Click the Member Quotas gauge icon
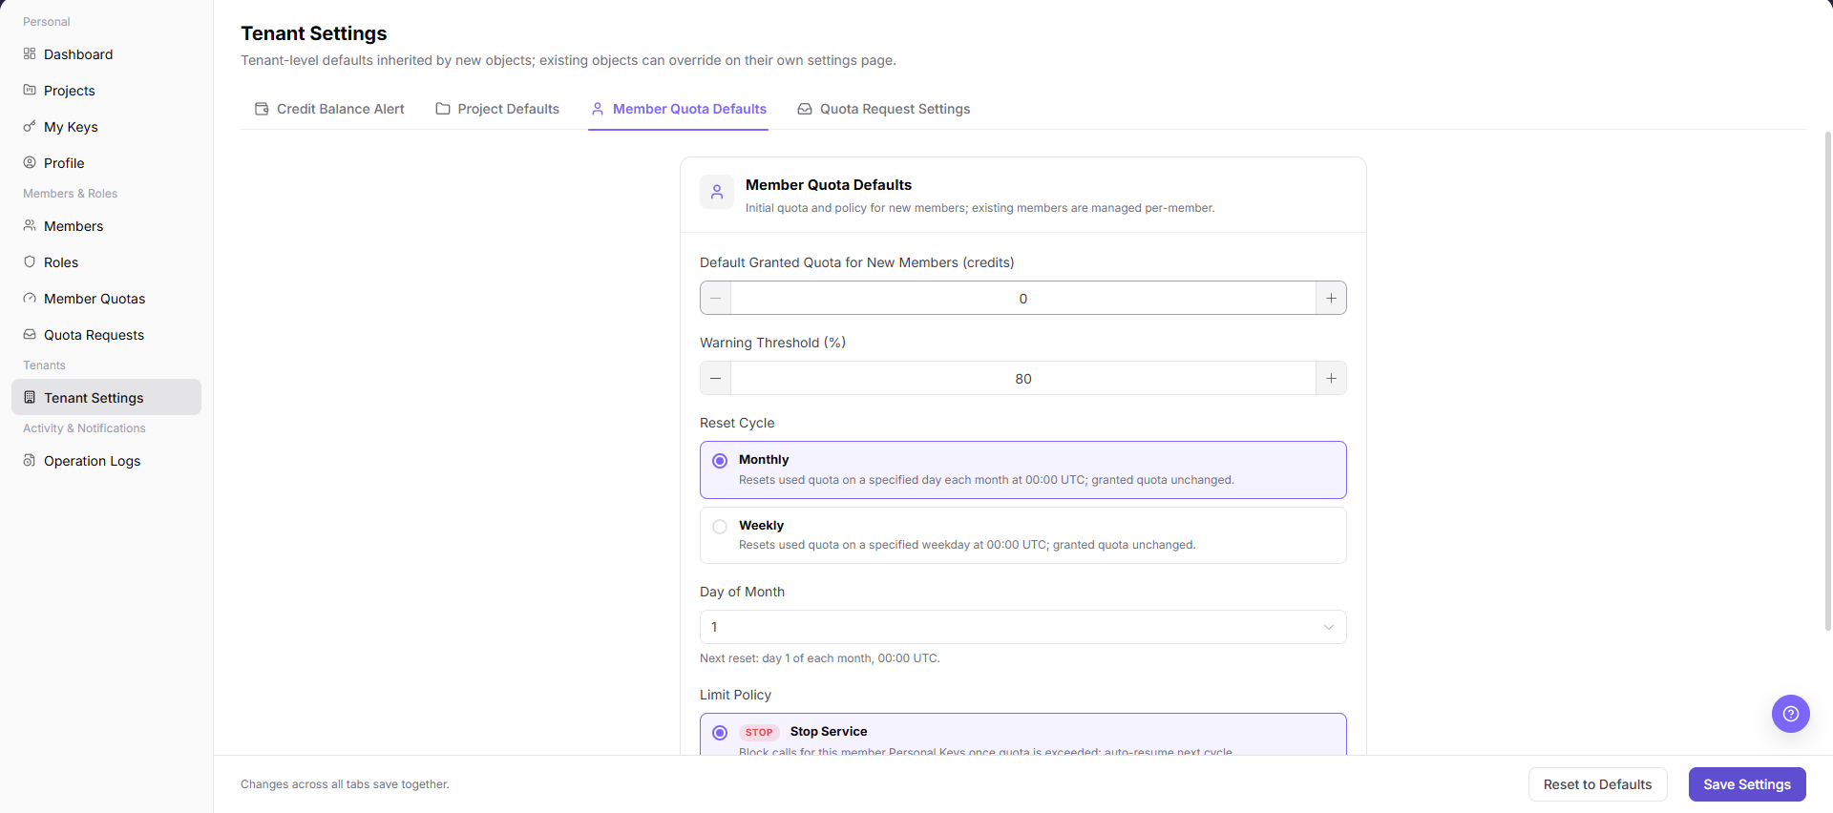The width and height of the screenshot is (1833, 813). [x=30, y=298]
